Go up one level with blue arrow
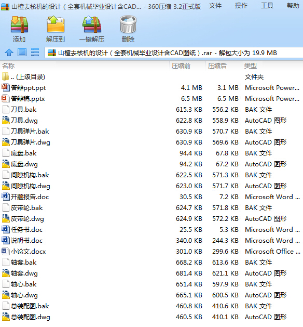Screen dimensions: 303x327 click(9, 53)
